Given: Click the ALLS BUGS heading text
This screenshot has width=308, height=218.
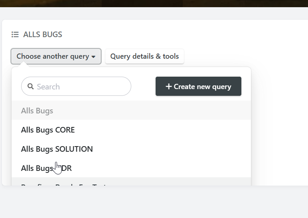Looking at the screenshot, I should tap(43, 34).
